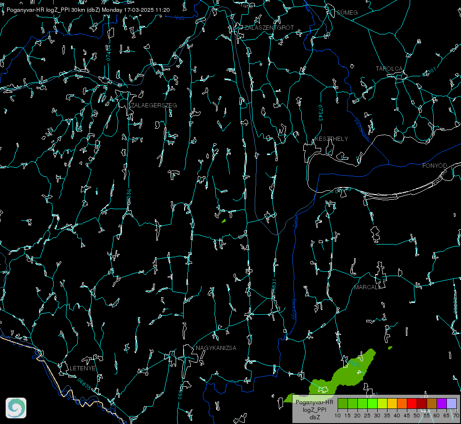The height and width of the screenshot is (424, 461).
Task: Select the 15-20 dBZ green swatch
Action: (x=353, y=403)
